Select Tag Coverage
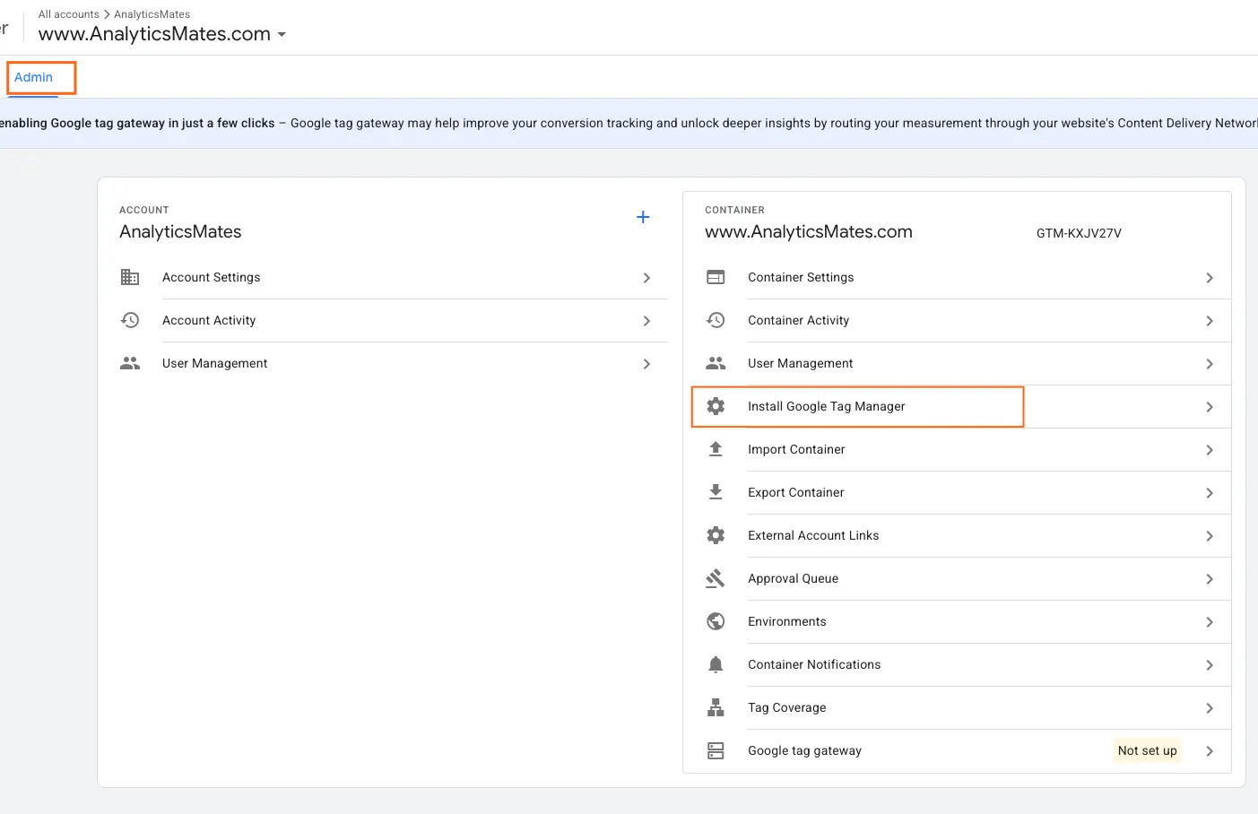Image resolution: width=1258 pixels, height=814 pixels. tap(957, 708)
